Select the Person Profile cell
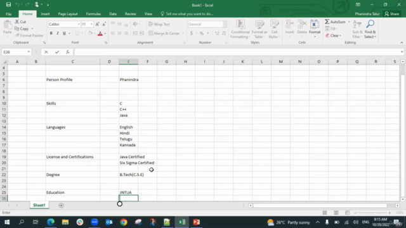Image resolution: width=406 pixels, height=228 pixels. coord(73,80)
